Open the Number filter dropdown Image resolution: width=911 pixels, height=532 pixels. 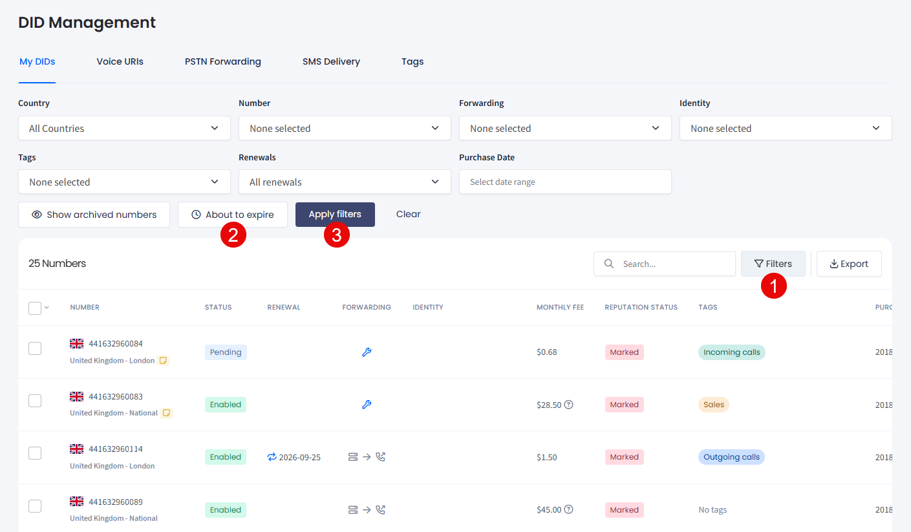click(x=345, y=128)
